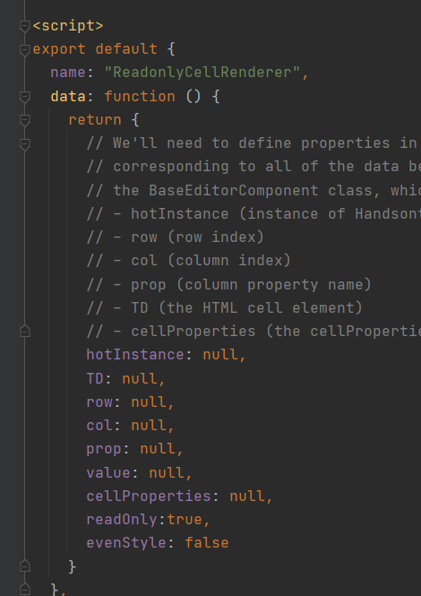Click the export keyword

(59, 49)
